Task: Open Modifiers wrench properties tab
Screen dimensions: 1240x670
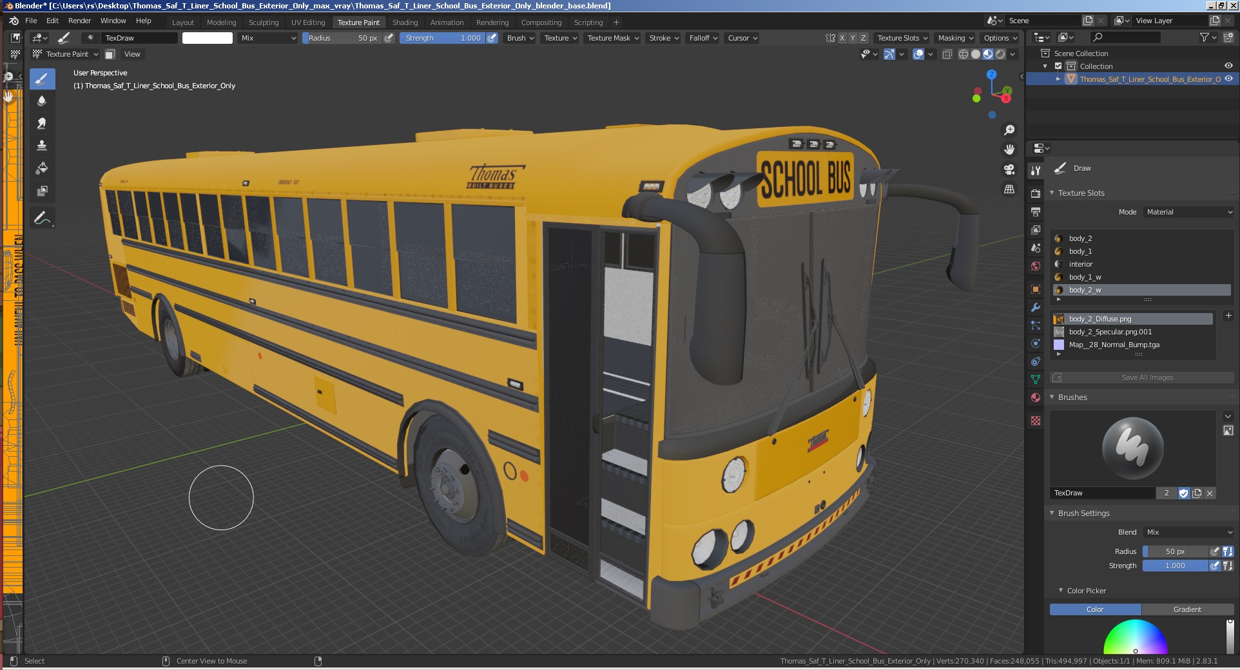Action: [x=1036, y=307]
